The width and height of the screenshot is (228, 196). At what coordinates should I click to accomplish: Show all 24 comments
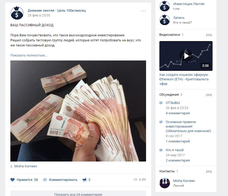pos(78,194)
